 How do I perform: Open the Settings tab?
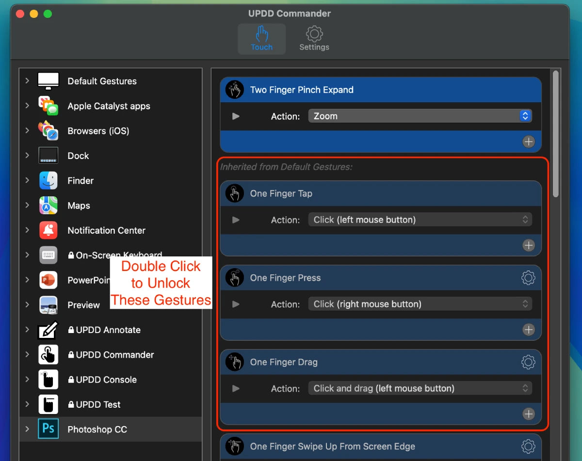[x=314, y=38]
